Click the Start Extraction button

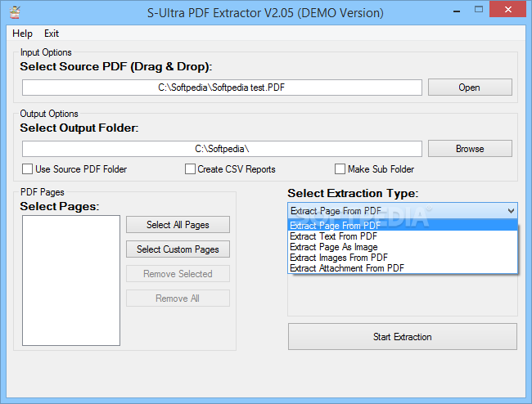click(x=403, y=337)
